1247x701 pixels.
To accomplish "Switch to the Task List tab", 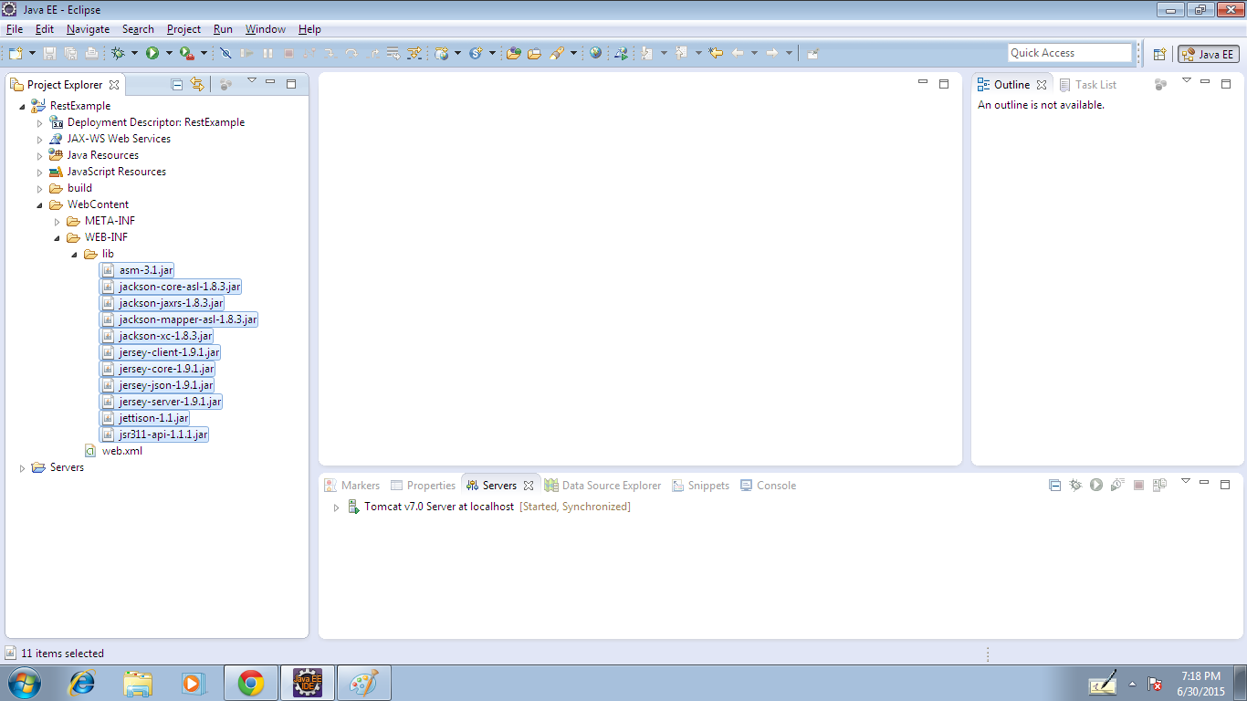I will 1088,85.
